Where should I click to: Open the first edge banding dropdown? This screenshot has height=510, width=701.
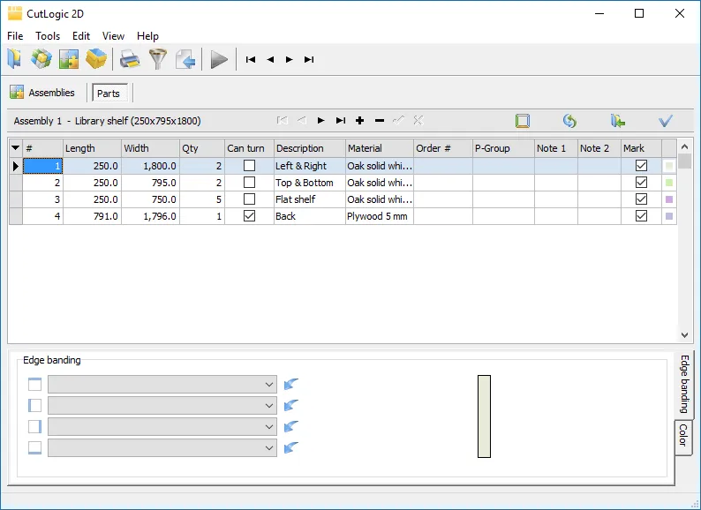pyautogui.click(x=269, y=385)
